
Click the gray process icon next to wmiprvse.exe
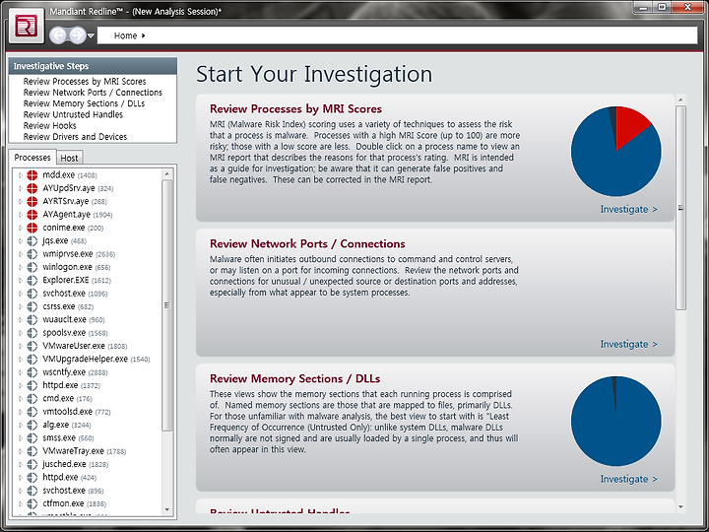tap(32, 254)
